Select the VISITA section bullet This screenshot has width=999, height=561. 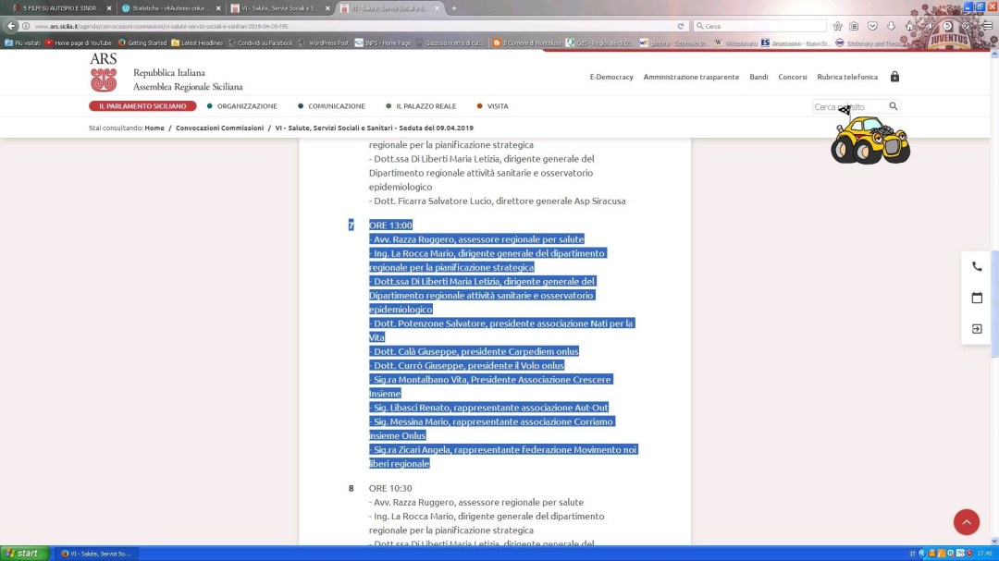tap(478, 105)
